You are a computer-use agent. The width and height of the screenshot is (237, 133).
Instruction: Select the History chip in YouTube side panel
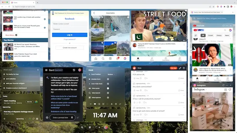pos(219,35)
